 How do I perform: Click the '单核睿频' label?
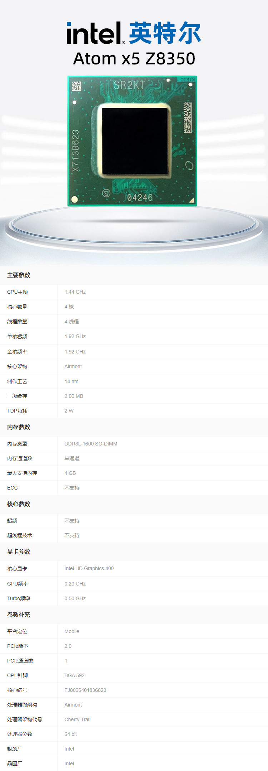click(17, 337)
